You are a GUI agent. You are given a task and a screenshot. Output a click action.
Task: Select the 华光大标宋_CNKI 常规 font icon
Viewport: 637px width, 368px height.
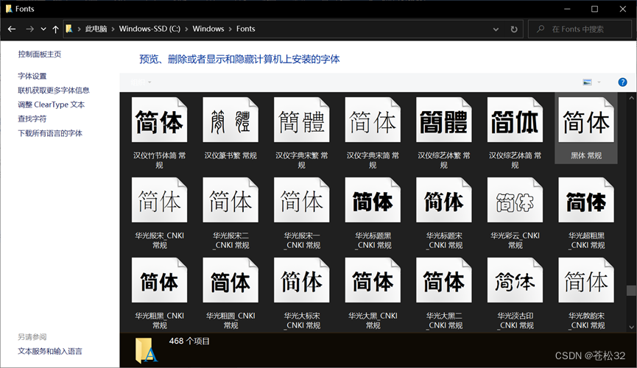(301, 280)
